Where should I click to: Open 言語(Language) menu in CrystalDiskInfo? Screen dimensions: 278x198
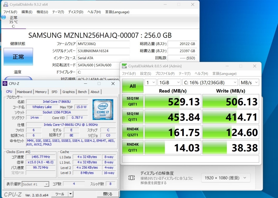pos(117,12)
